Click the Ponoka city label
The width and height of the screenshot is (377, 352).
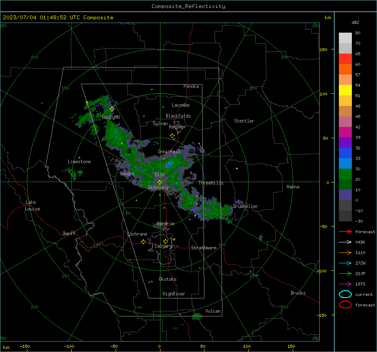click(x=191, y=86)
